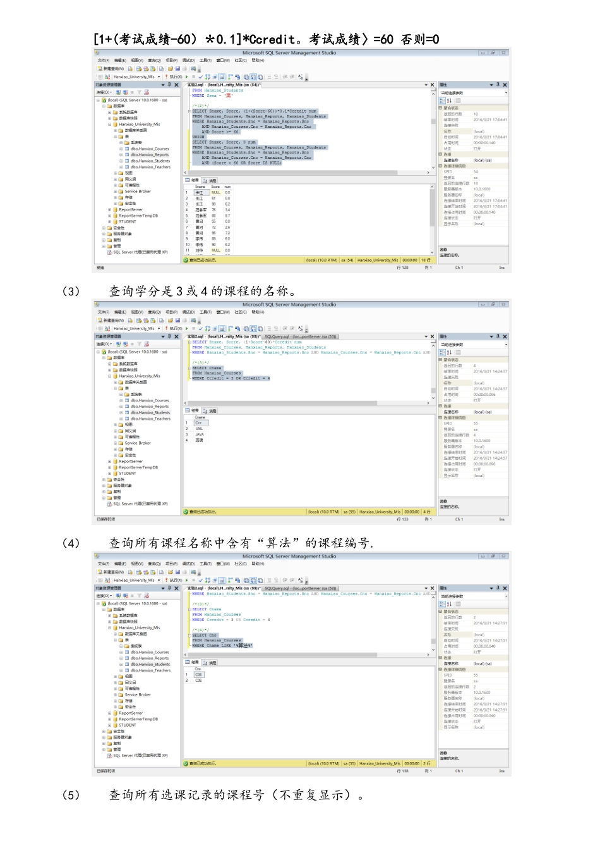
Task: Open 文件(F) menu in the UNION-query SSMS window
Action: (103, 61)
